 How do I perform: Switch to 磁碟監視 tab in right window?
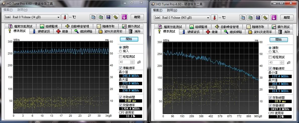tap(198, 27)
